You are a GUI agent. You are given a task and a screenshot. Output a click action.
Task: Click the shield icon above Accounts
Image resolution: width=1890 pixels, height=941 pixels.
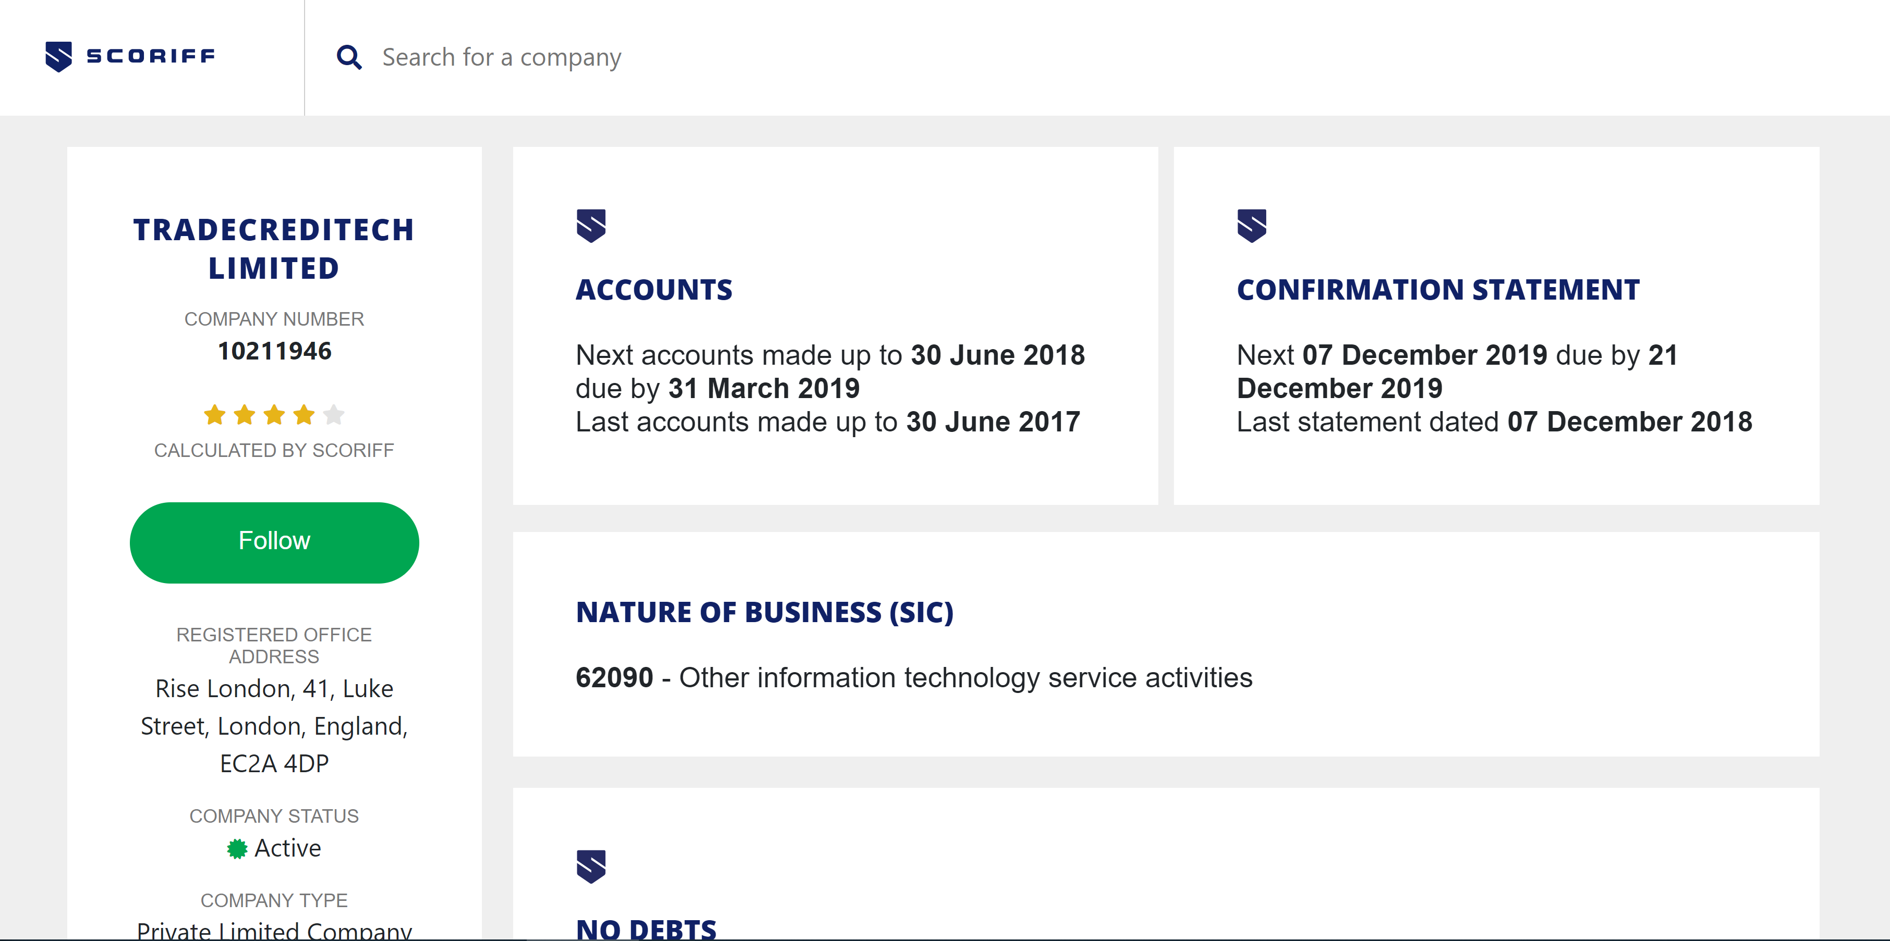point(590,225)
